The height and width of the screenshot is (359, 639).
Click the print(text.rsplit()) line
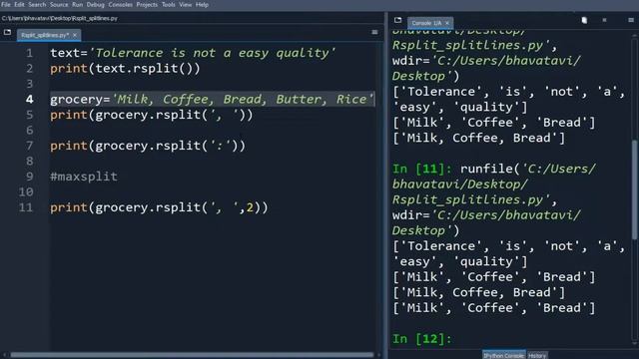click(x=125, y=69)
